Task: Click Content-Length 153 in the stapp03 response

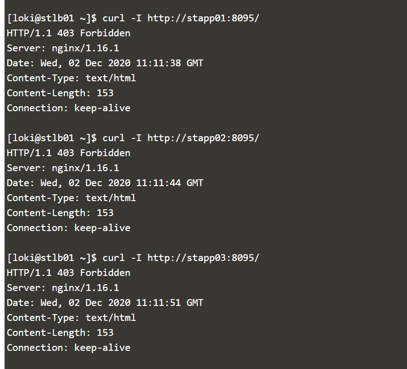Action: click(x=60, y=333)
